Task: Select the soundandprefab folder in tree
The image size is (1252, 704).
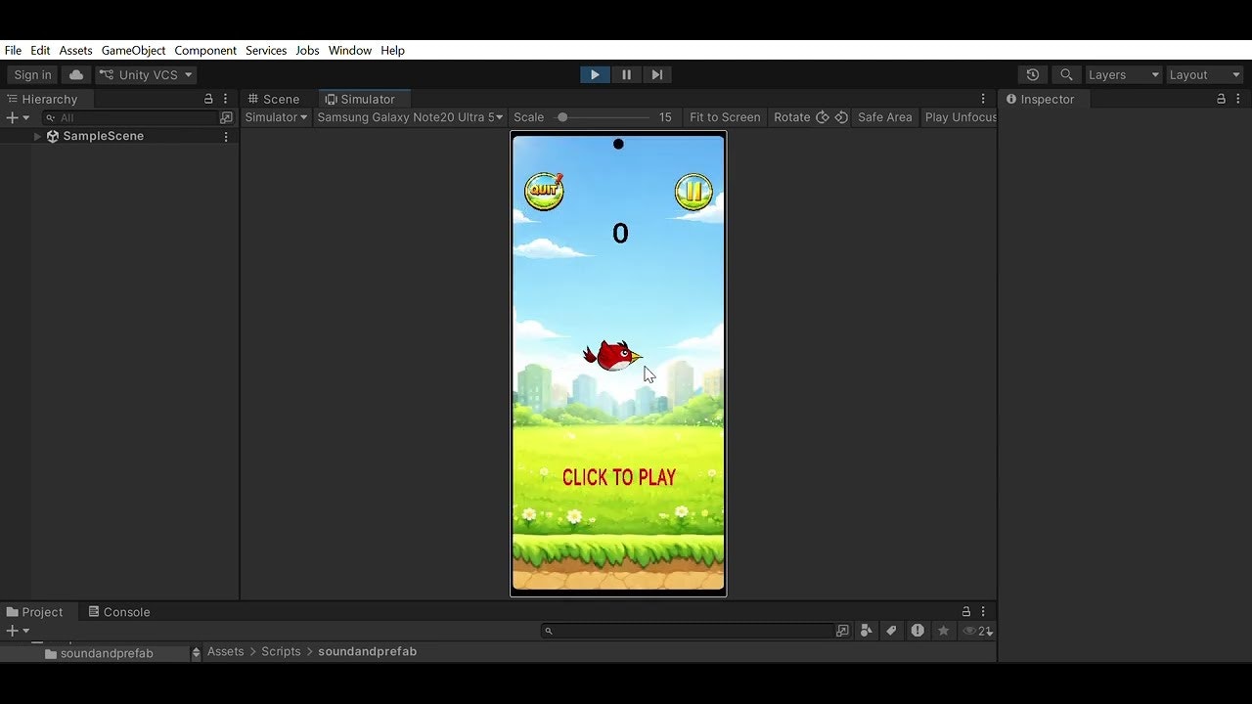Action: (x=106, y=653)
